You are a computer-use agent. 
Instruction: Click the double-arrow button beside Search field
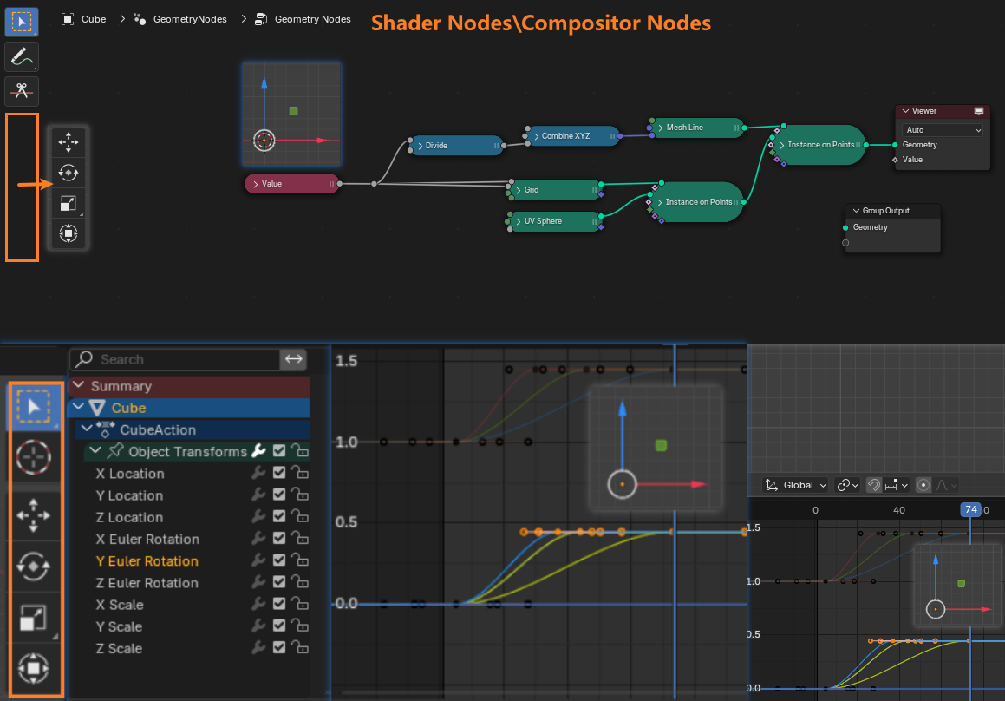(294, 359)
